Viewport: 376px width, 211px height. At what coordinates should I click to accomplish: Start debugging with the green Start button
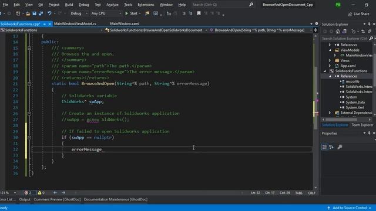[131, 13]
